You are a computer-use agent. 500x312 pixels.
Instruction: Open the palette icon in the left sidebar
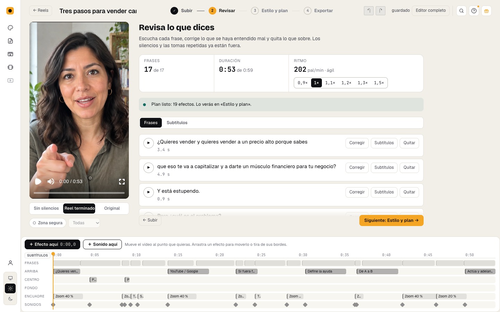click(10, 28)
